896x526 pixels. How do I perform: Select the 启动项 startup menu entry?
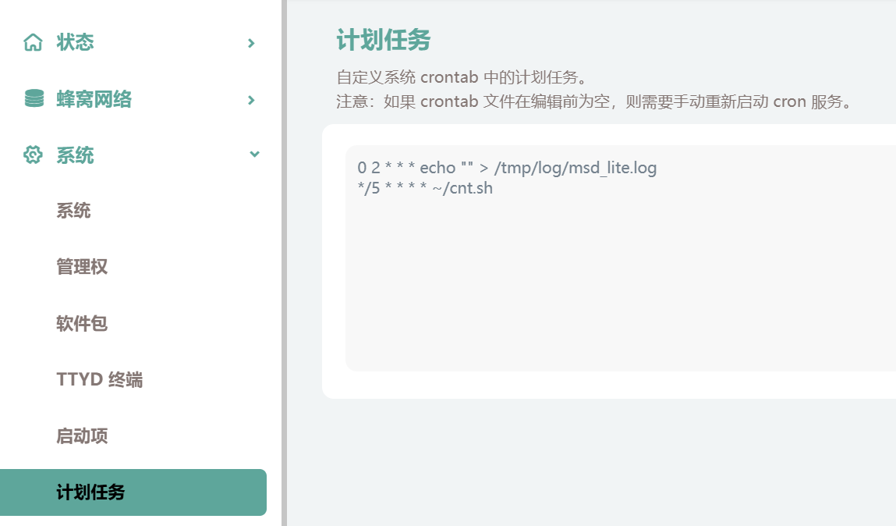(83, 436)
